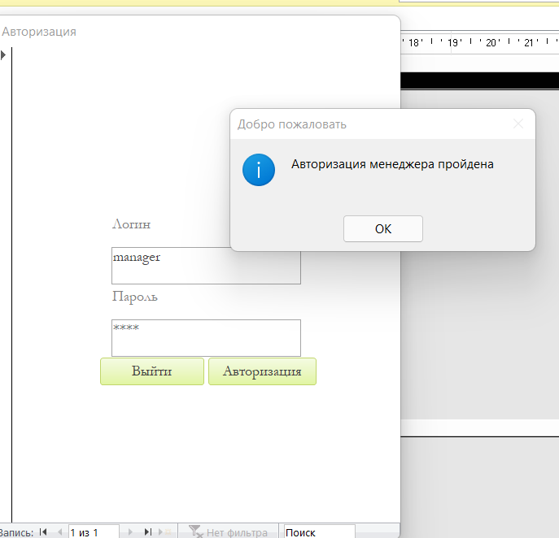Click the Поиск search box
This screenshot has width=559, height=538.
(320, 532)
